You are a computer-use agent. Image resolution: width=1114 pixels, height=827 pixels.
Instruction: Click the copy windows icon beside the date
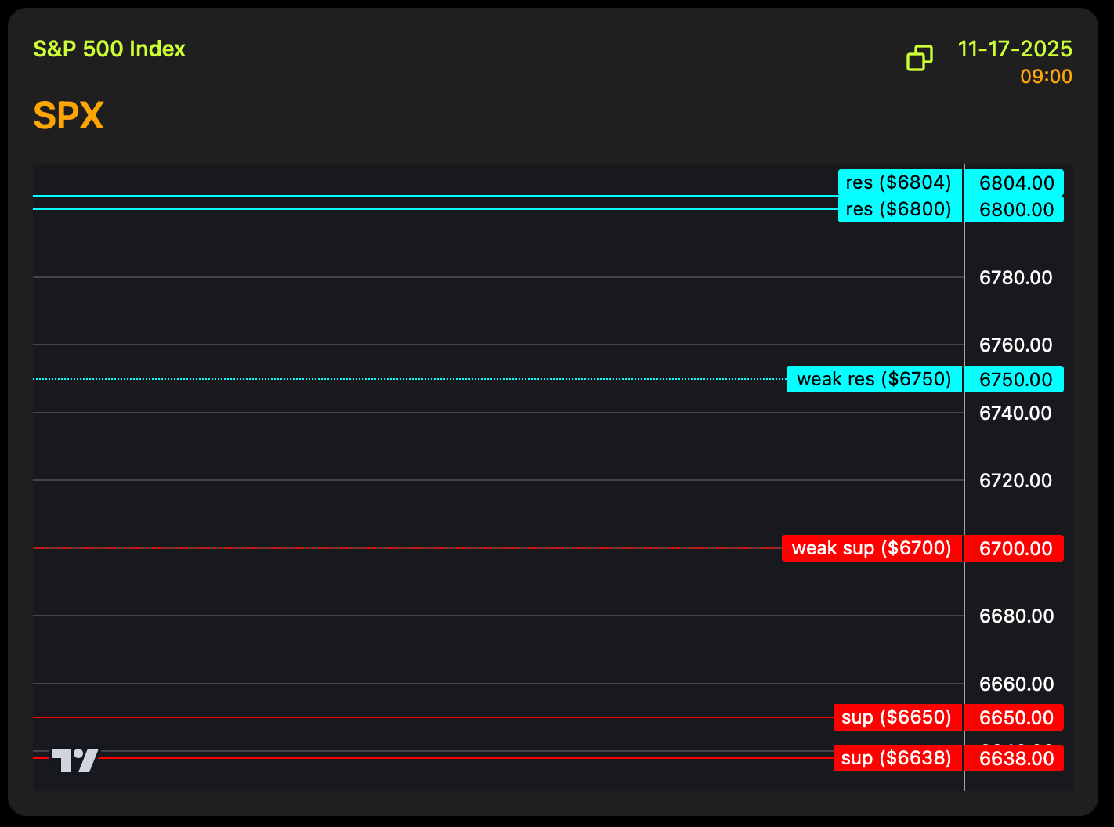coord(919,58)
